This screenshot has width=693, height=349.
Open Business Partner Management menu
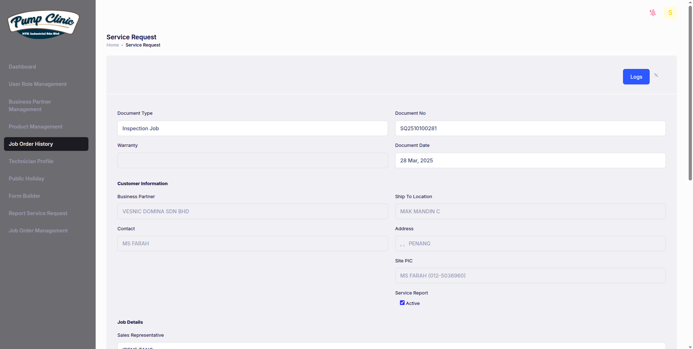[30, 105]
